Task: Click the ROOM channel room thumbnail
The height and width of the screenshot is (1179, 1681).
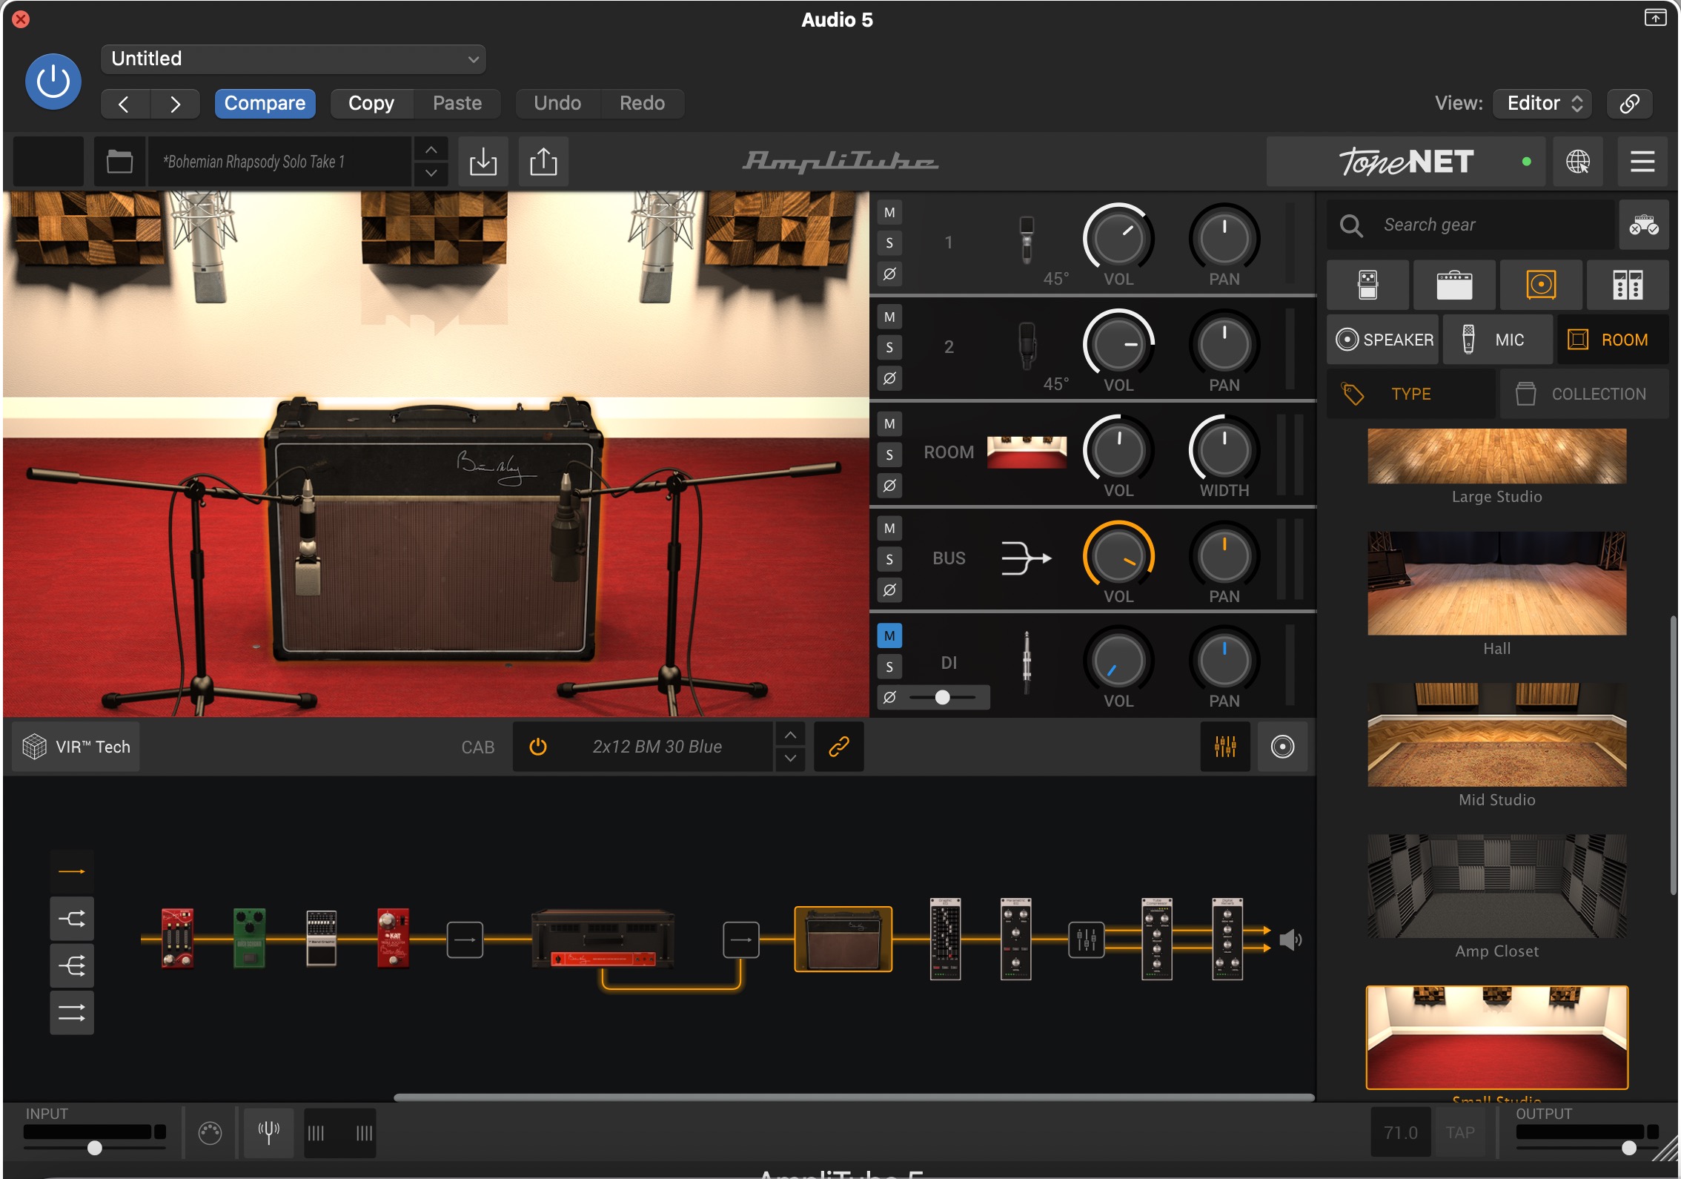Action: [x=1027, y=452]
